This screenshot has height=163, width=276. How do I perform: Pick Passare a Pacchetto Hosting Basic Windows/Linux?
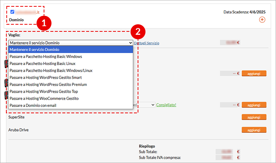click(x=71, y=71)
